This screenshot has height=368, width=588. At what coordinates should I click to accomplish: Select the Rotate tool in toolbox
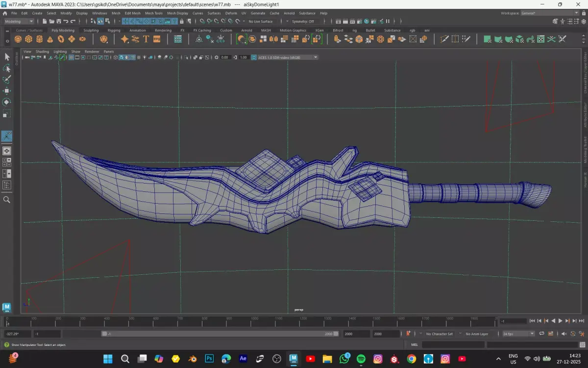(7, 102)
